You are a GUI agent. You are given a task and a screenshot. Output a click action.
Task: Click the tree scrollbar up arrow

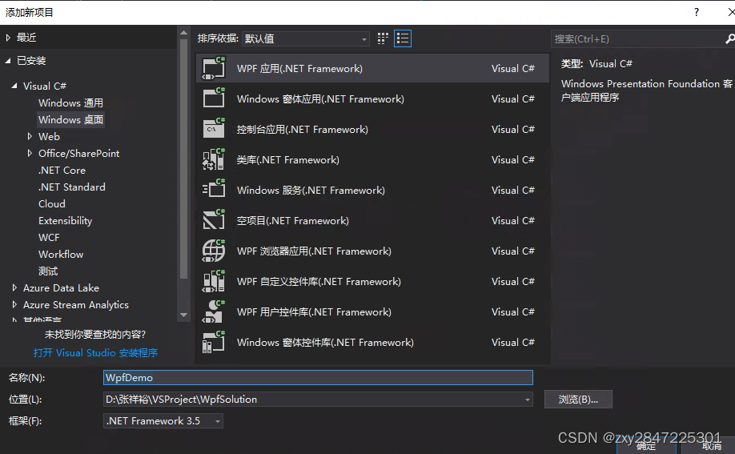pyautogui.click(x=184, y=33)
